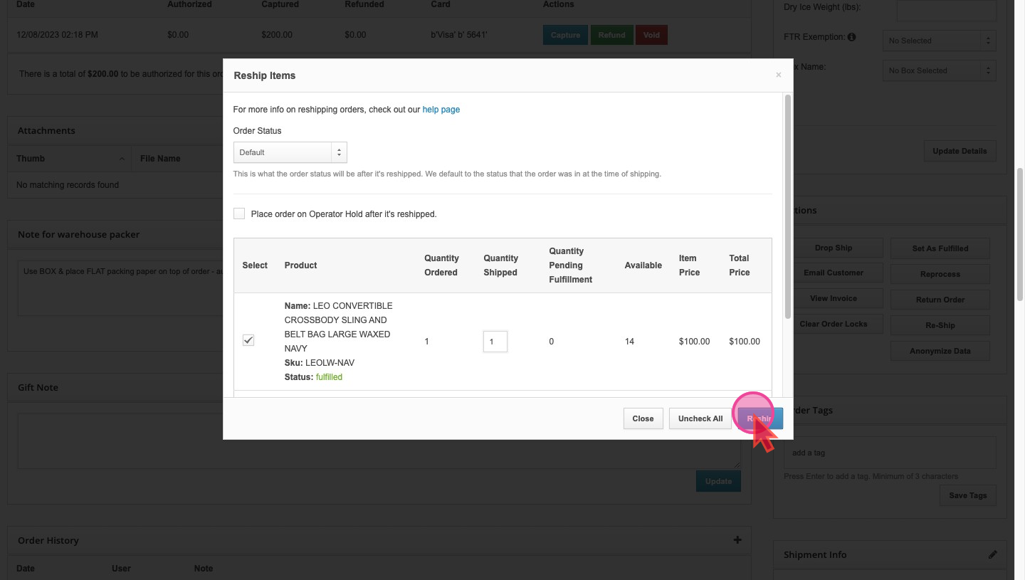The image size is (1025, 580).
Task: Click the Uncheck All button
Action: coord(700,418)
